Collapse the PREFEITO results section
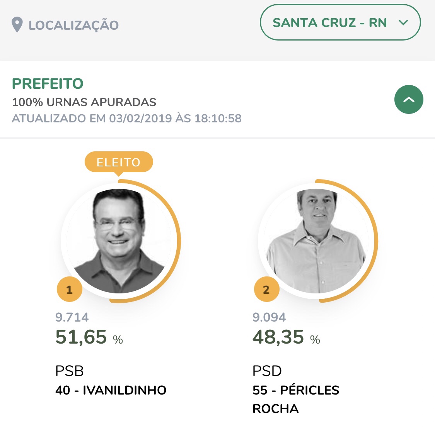This screenshot has height=432, width=435. [x=409, y=100]
